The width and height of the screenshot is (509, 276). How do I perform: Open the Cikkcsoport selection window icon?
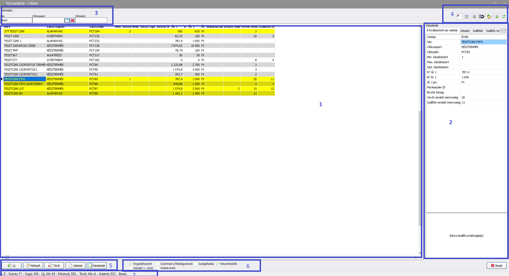[x=67, y=20]
